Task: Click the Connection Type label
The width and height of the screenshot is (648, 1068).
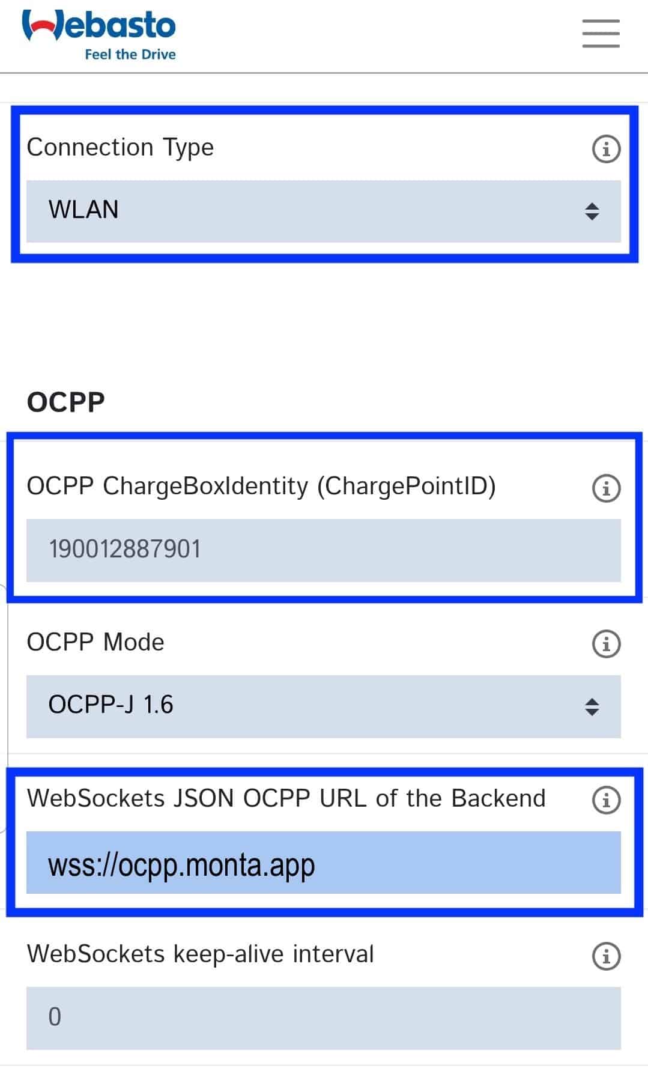Action: click(x=120, y=148)
